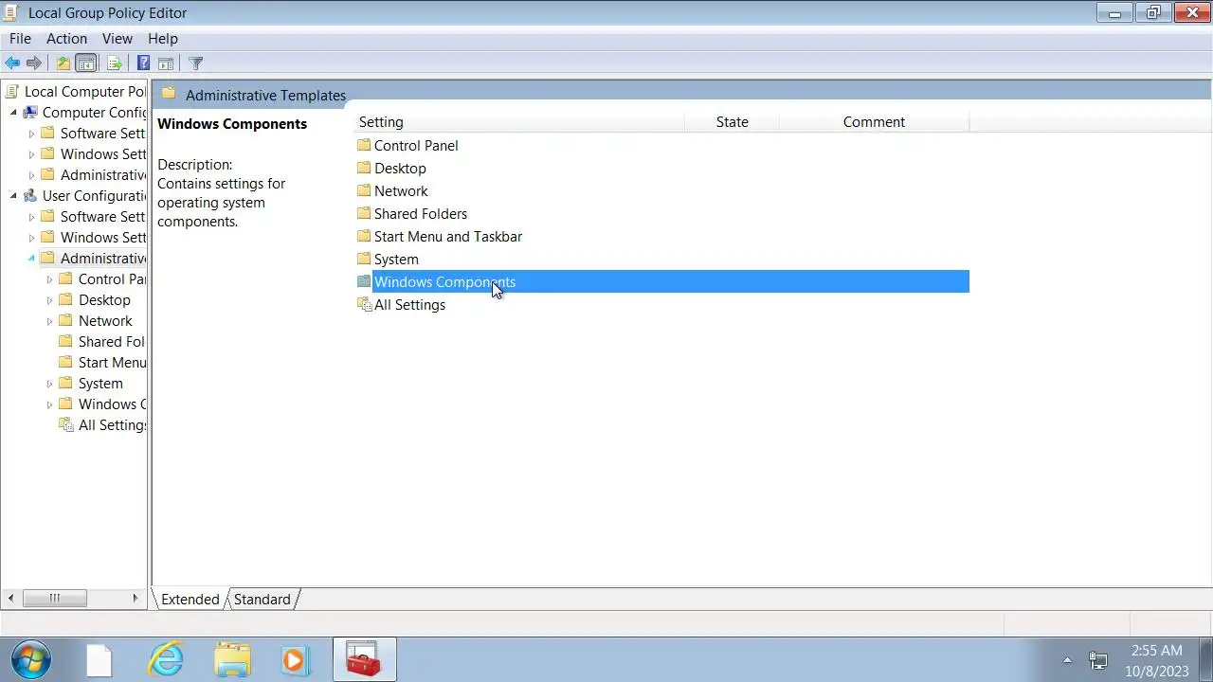Open Windows Explorer from the taskbar
The height and width of the screenshot is (682, 1213).
coord(232,659)
